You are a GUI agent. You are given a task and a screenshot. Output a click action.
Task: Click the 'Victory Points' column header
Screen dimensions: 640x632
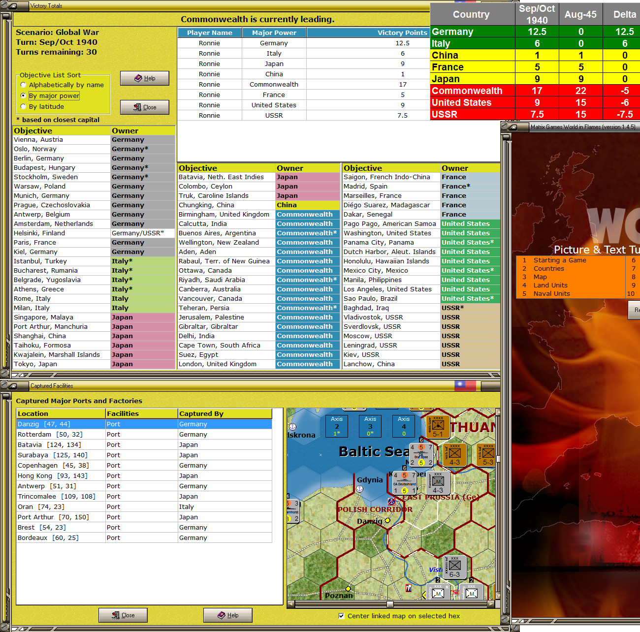coord(368,32)
